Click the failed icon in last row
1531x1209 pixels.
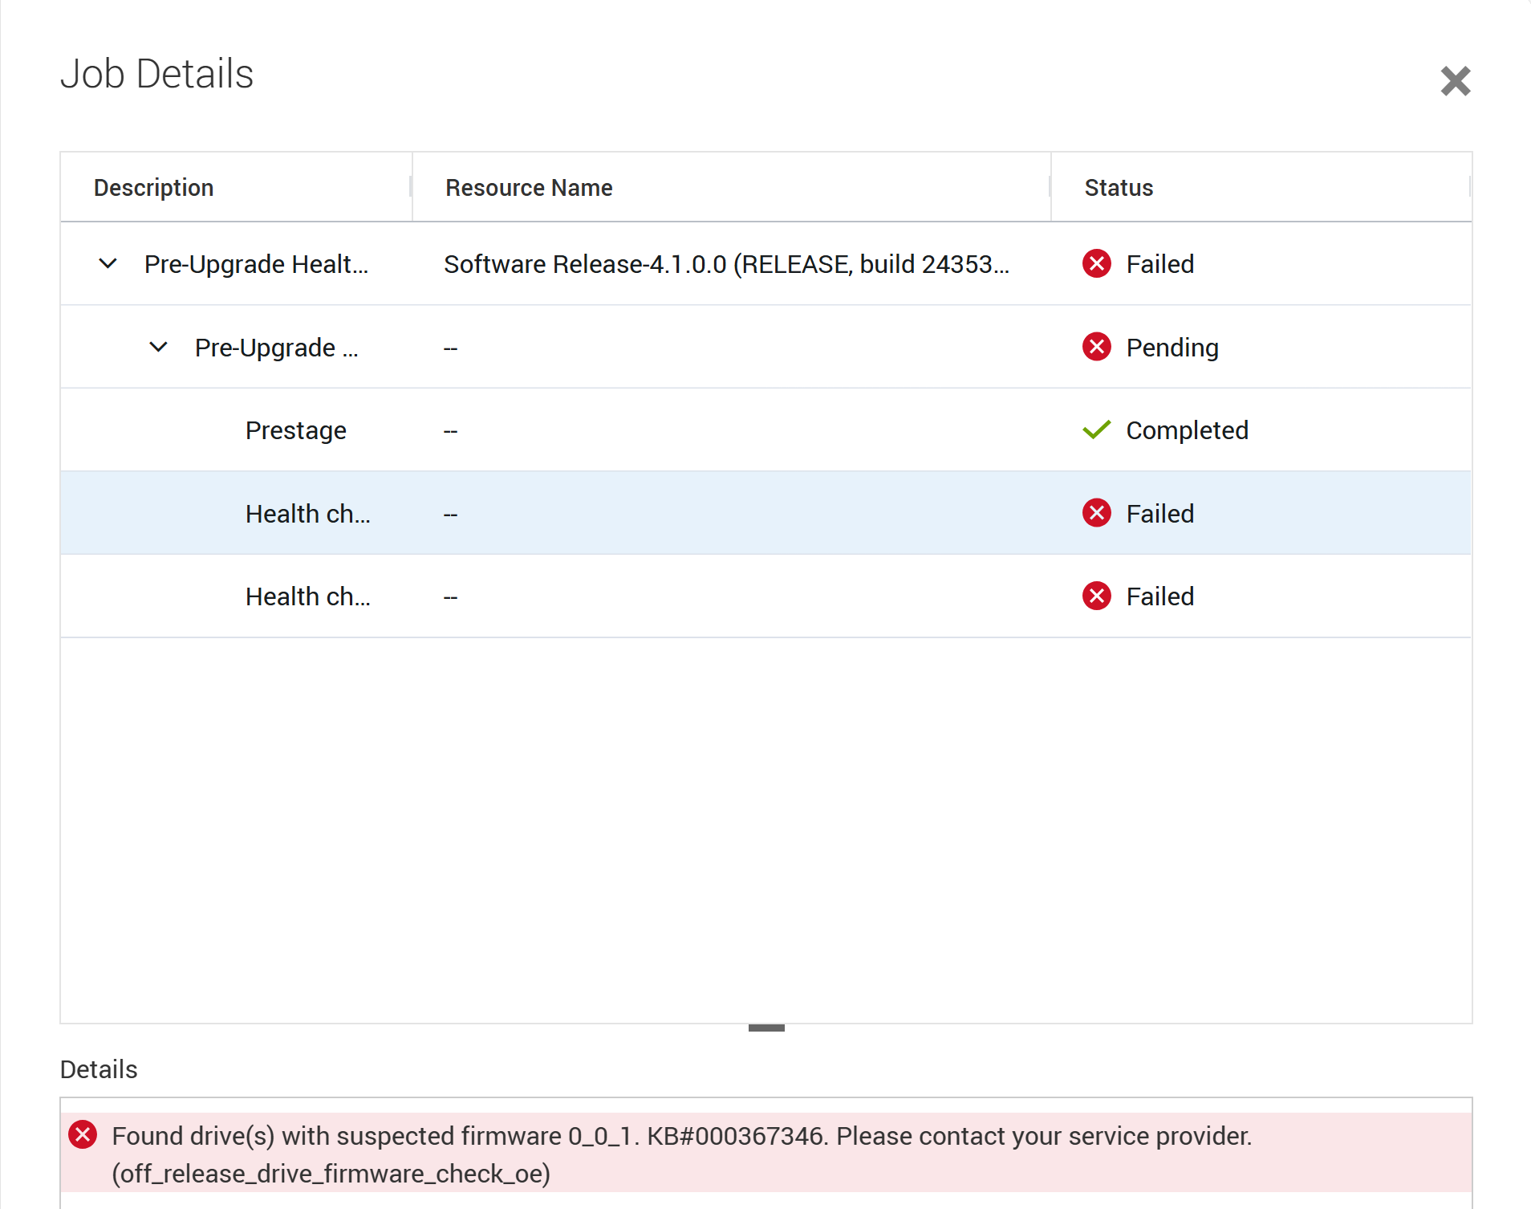(1096, 596)
